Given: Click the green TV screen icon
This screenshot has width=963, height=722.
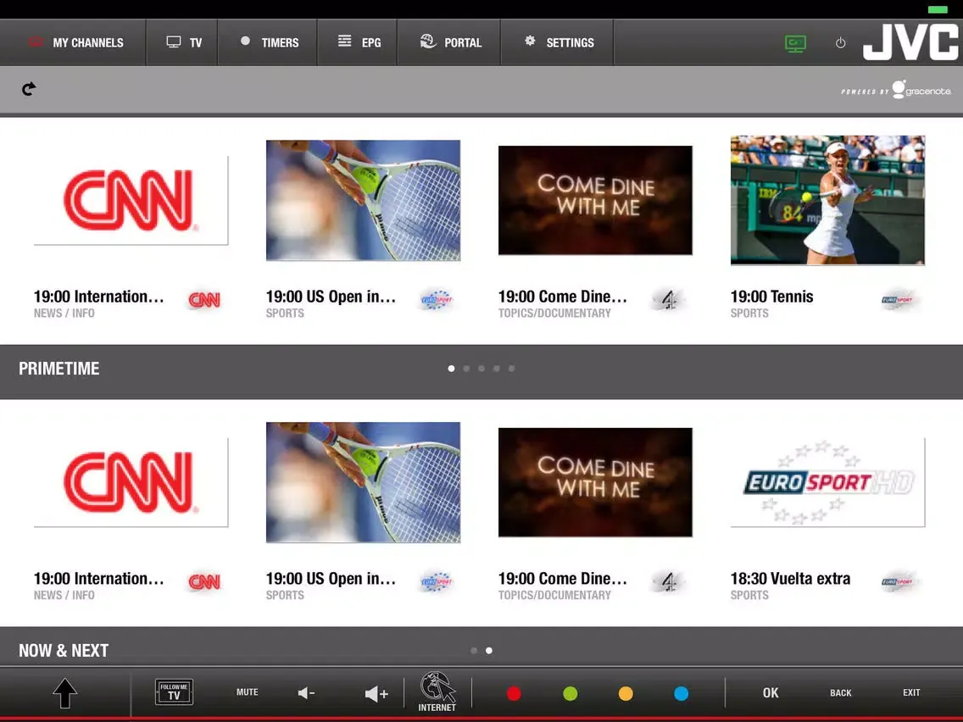Looking at the screenshot, I should pyautogui.click(x=795, y=43).
